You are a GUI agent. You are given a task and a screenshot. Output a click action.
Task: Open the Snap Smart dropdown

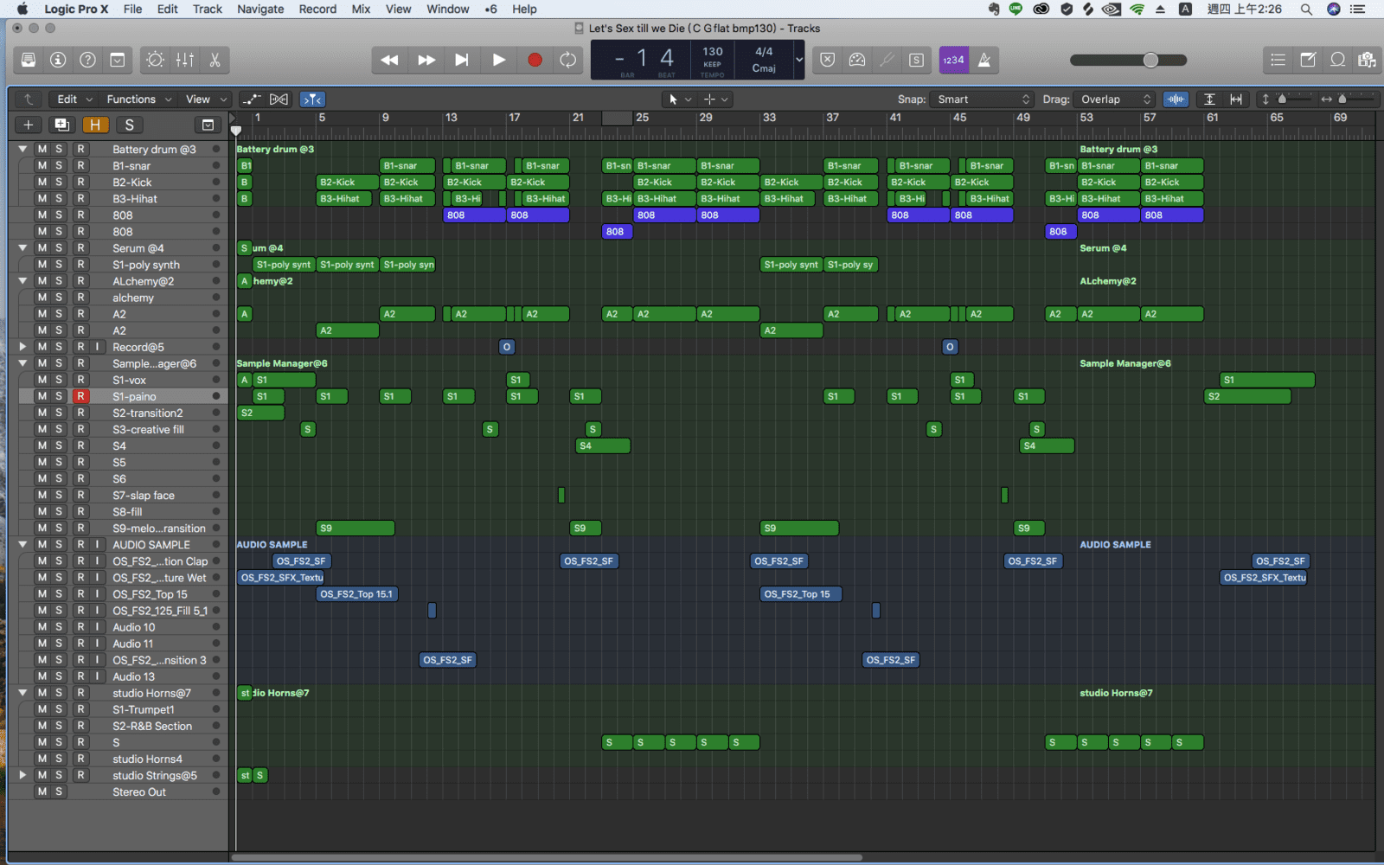coord(983,99)
